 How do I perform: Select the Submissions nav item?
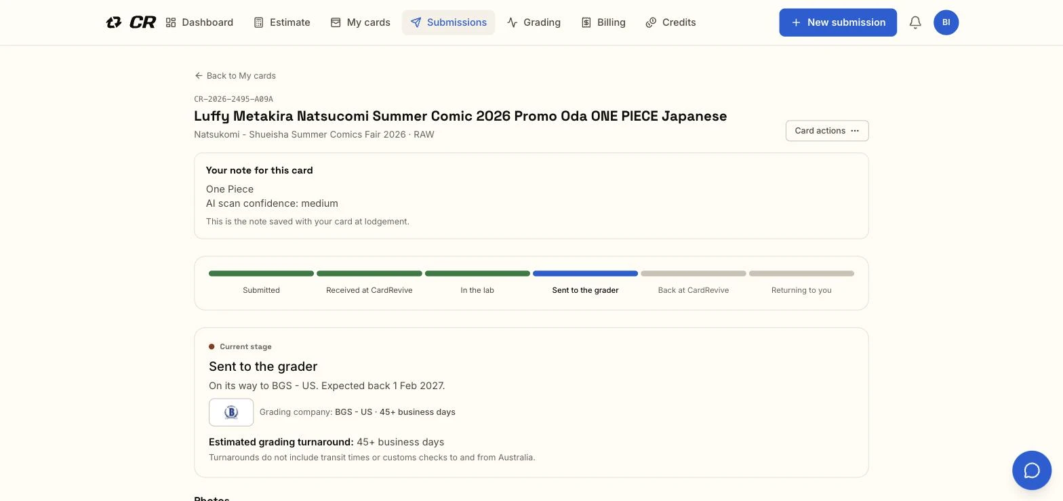point(448,22)
